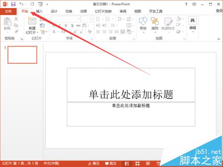Reset the slide layout icon
The image size is (223, 167).
point(42,25)
